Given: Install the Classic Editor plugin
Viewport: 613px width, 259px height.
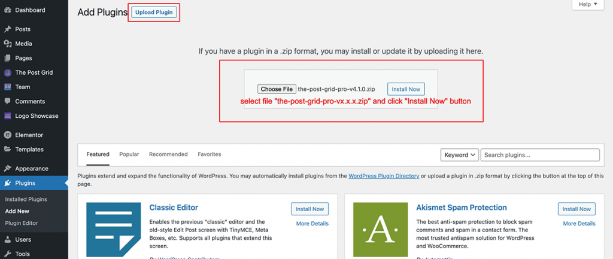Looking at the screenshot, I should (x=309, y=209).
